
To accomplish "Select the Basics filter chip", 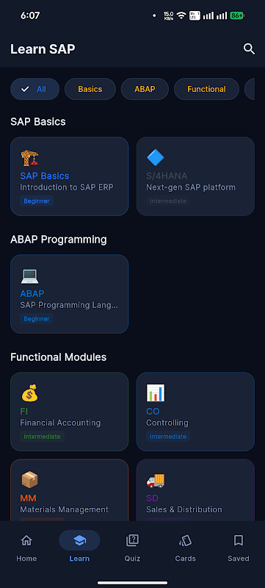I will 90,89.
